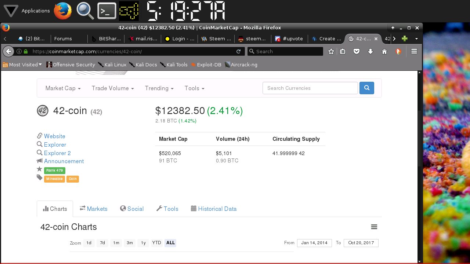Open the terminal launcher in panel
This screenshot has height=264, width=470.
pyautogui.click(x=107, y=11)
